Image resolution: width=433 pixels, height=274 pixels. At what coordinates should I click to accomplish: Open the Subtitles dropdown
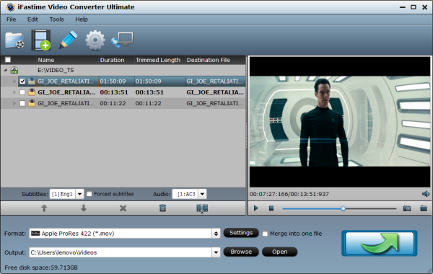[x=79, y=194]
